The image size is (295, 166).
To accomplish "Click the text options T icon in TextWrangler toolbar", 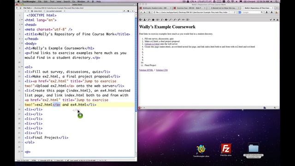I will click(x=17, y=8).
